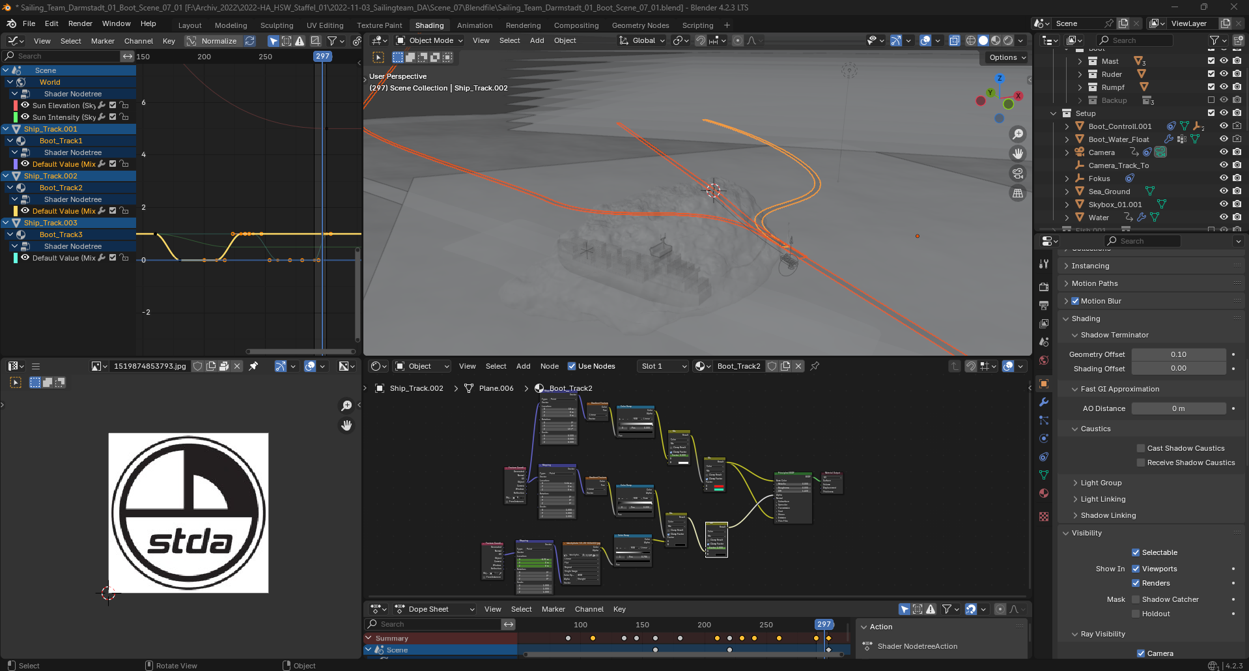
Task: Open the Modifiers properties tab
Action: (1044, 402)
